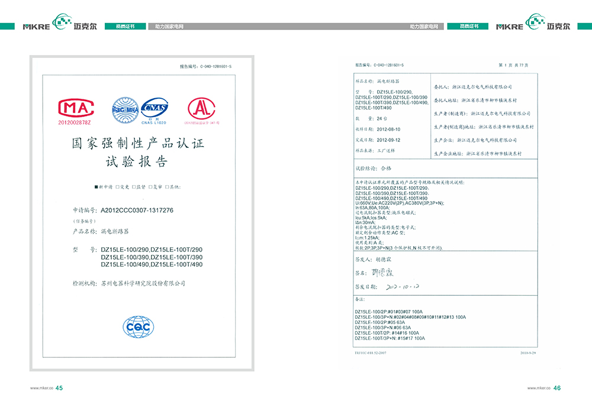Screen dimensions: 592x404
Task: Click the spec line In:63A,80A,100A
Action: pos(372,208)
